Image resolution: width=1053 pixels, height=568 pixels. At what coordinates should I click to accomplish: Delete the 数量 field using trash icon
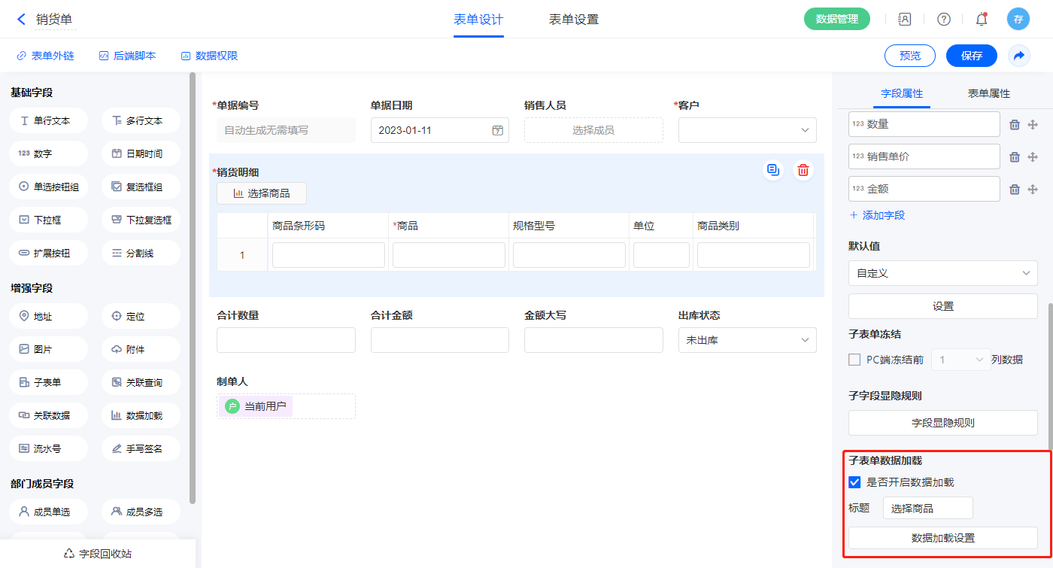[x=1014, y=125]
